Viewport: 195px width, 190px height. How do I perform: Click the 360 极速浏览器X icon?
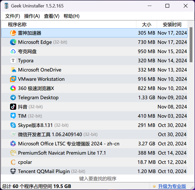(13, 88)
